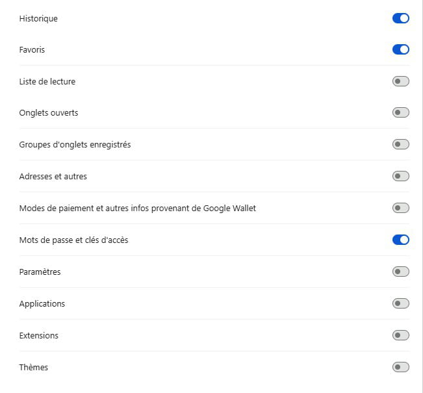Viewport: 423px width, 393px height.
Task: Click the Extensions label text
Action: pos(38,335)
